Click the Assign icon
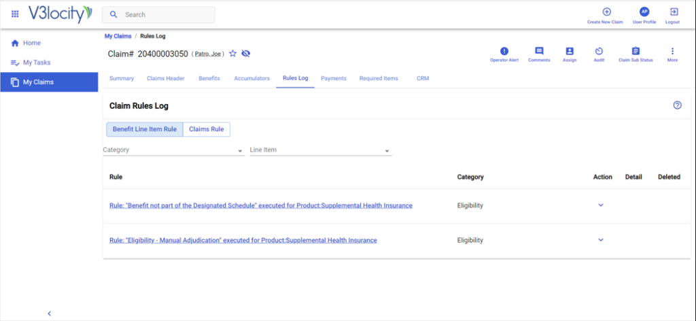 [x=570, y=52]
